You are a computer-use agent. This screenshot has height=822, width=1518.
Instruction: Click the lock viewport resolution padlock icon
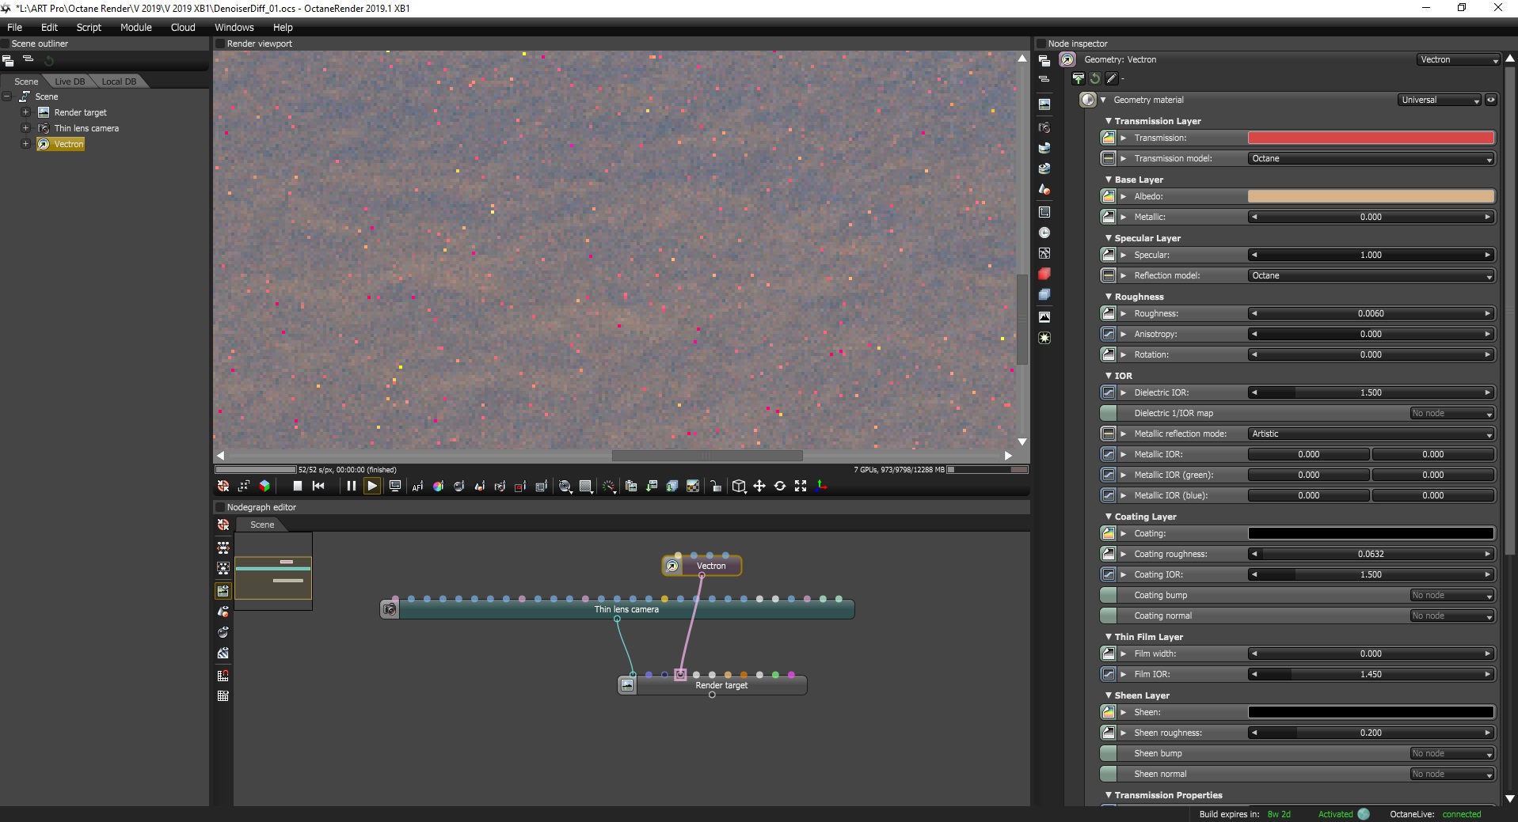coord(715,487)
